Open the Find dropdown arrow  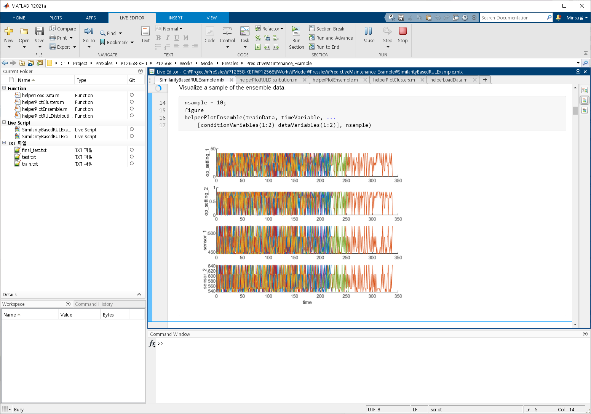point(120,34)
